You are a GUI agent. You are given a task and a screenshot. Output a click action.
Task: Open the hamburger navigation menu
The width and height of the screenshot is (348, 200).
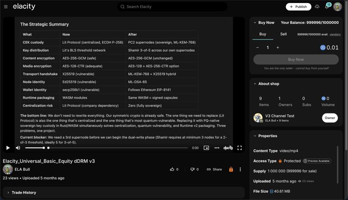[6, 7]
